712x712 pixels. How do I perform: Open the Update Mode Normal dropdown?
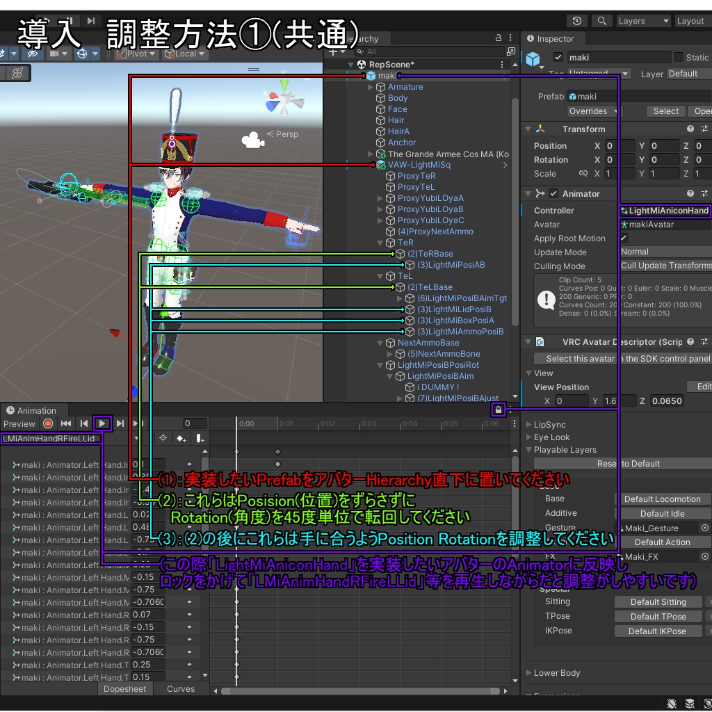[665, 252]
